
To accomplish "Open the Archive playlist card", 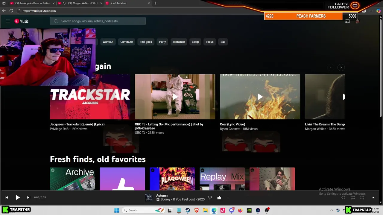I will (72, 179).
